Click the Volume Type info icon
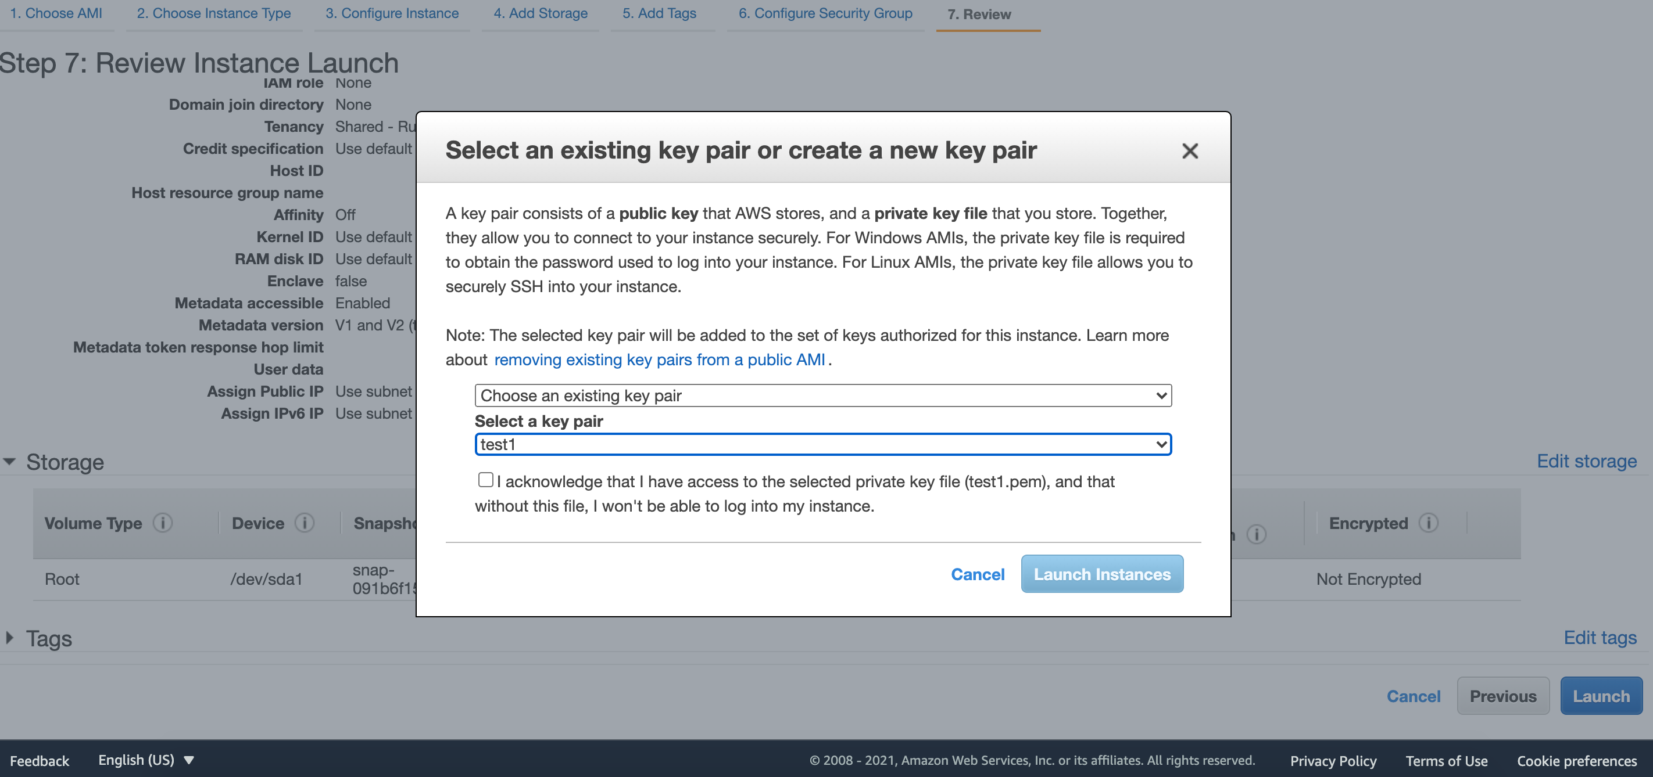1653x777 pixels. (x=163, y=523)
